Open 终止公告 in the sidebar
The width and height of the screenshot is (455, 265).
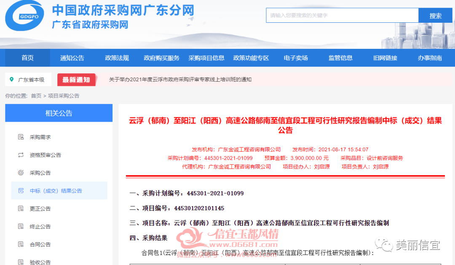(40, 226)
